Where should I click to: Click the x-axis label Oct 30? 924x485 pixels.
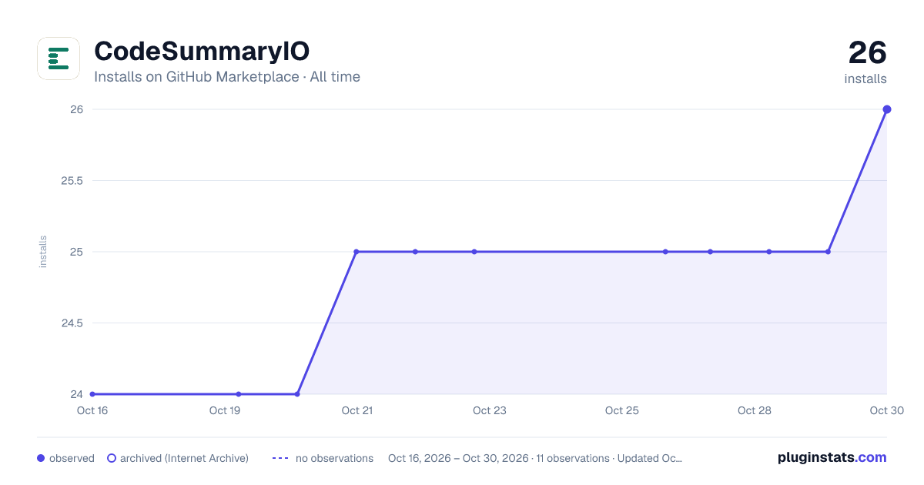pyautogui.click(x=886, y=410)
